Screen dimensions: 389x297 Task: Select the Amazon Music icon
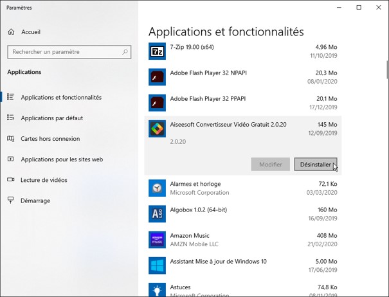(157, 240)
